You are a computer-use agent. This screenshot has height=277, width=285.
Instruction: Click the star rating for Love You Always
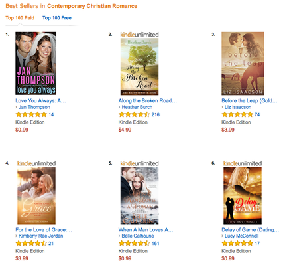[31, 114]
